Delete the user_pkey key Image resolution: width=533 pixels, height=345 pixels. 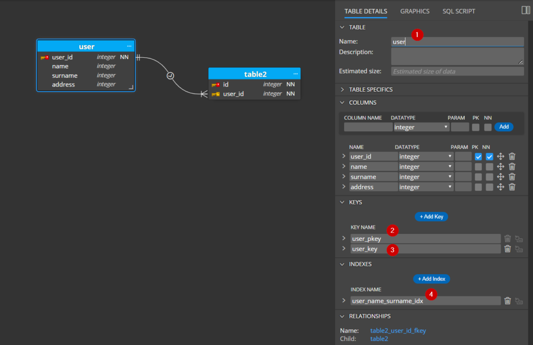click(507, 239)
